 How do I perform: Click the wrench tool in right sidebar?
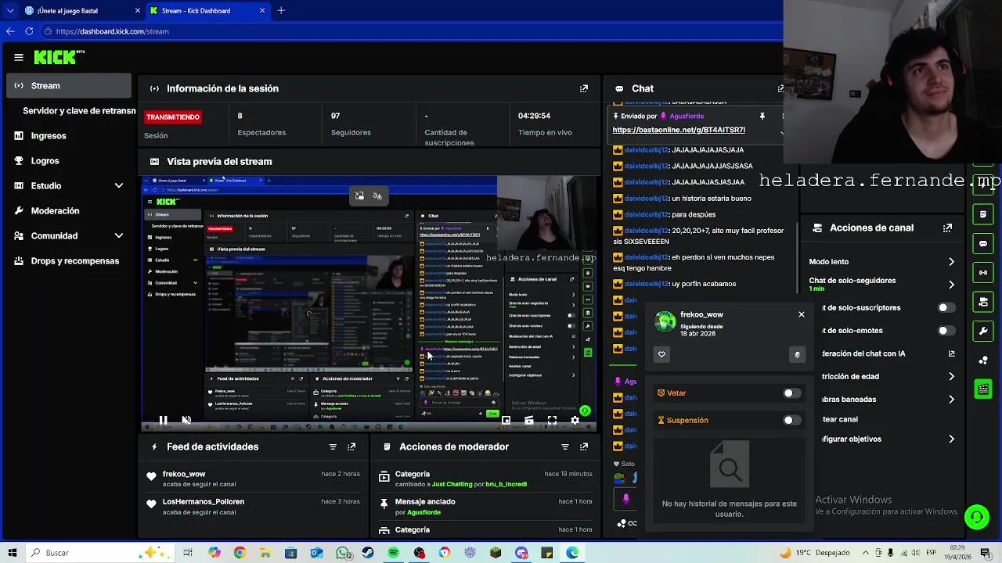[983, 331]
